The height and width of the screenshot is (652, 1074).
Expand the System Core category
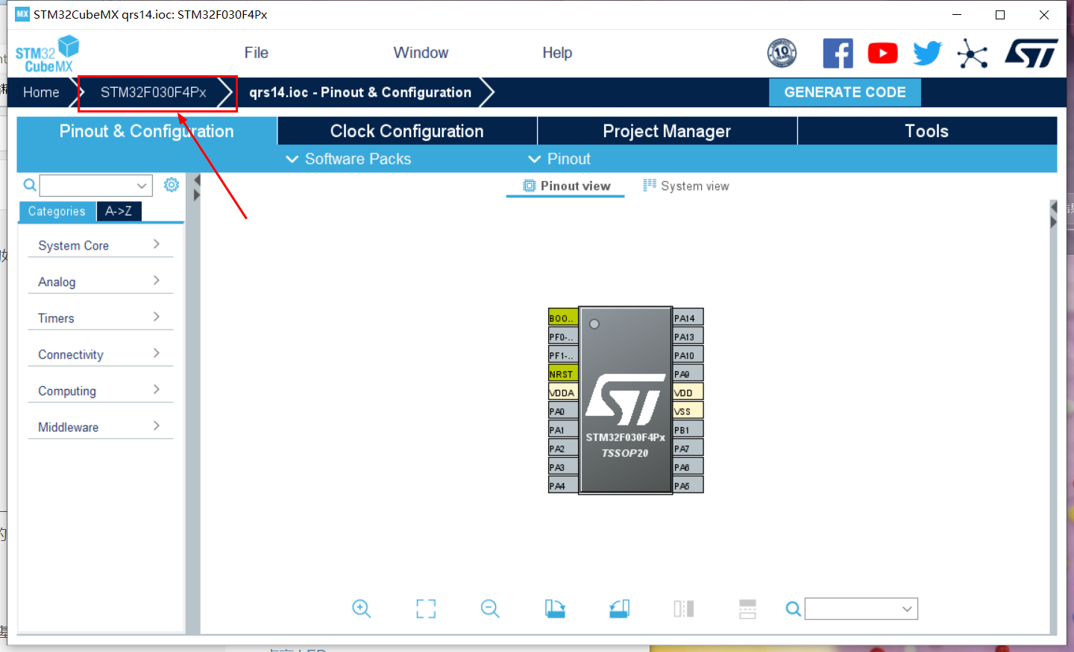click(x=100, y=245)
